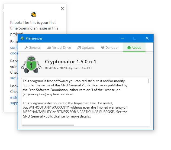Switch to the General tab
Image resolution: width=171 pixels, height=150 pixels.
33,48
